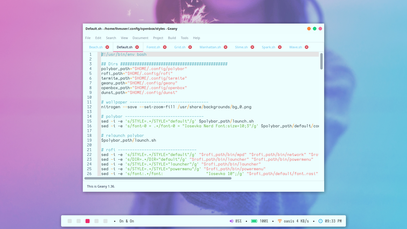The width and height of the screenshot is (407, 229).
Task: Close the Wave.sh tab
Action: [307, 47]
